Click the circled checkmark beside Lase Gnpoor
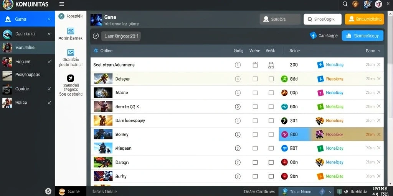This screenshot has height=196, width=393. click(x=96, y=36)
